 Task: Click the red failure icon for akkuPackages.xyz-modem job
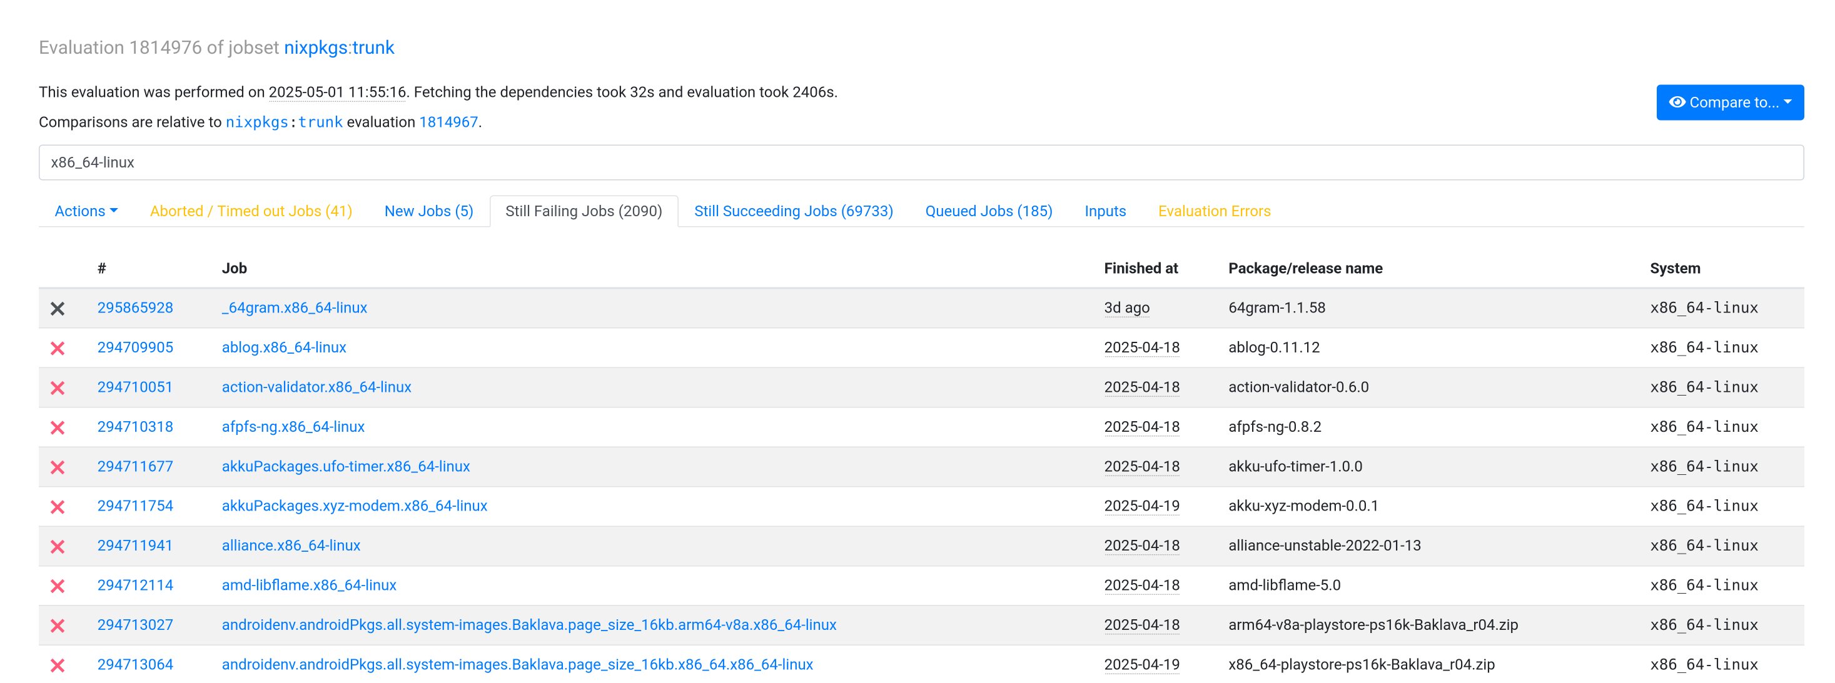[x=58, y=507]
